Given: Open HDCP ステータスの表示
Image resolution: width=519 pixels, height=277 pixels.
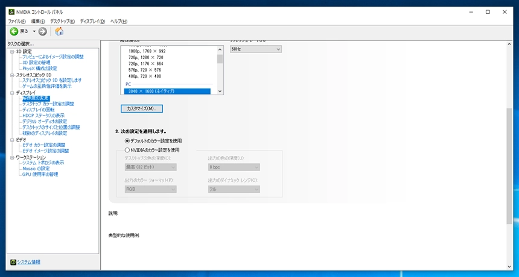Looking at the screenshot, I should [43, 116].
